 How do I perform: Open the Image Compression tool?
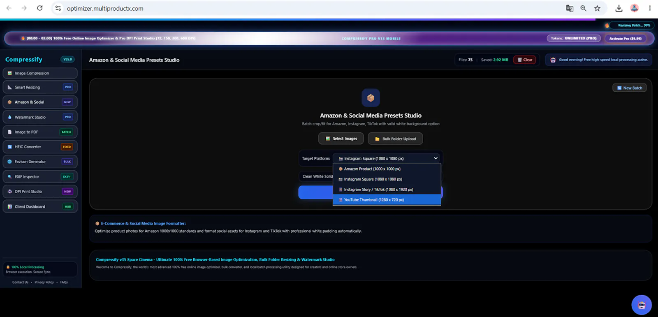tap(40, 73)
